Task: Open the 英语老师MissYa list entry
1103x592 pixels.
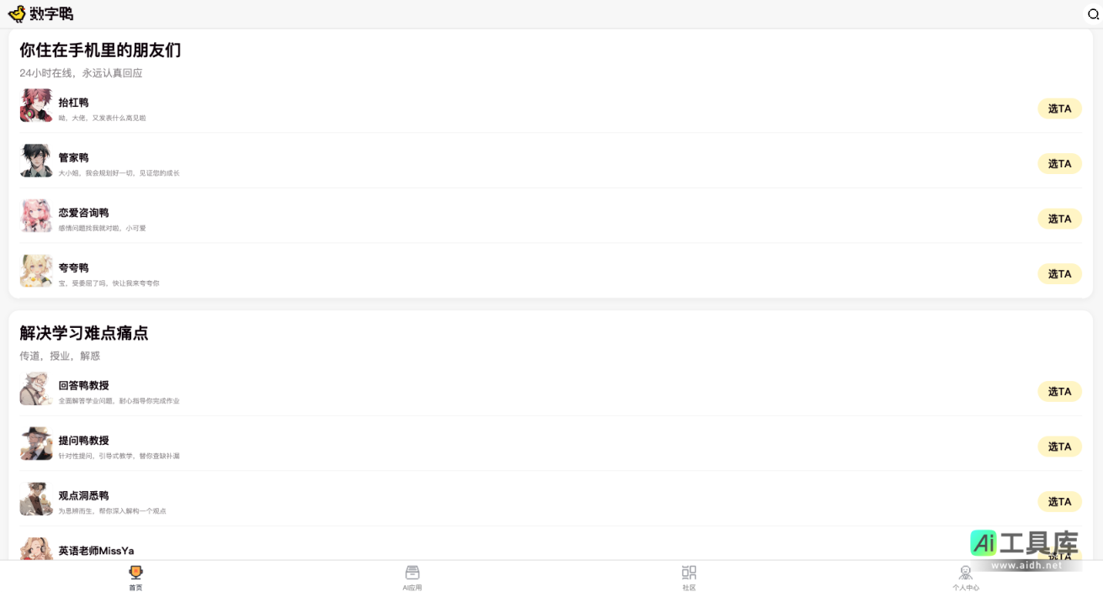Action: click(96, 551)
